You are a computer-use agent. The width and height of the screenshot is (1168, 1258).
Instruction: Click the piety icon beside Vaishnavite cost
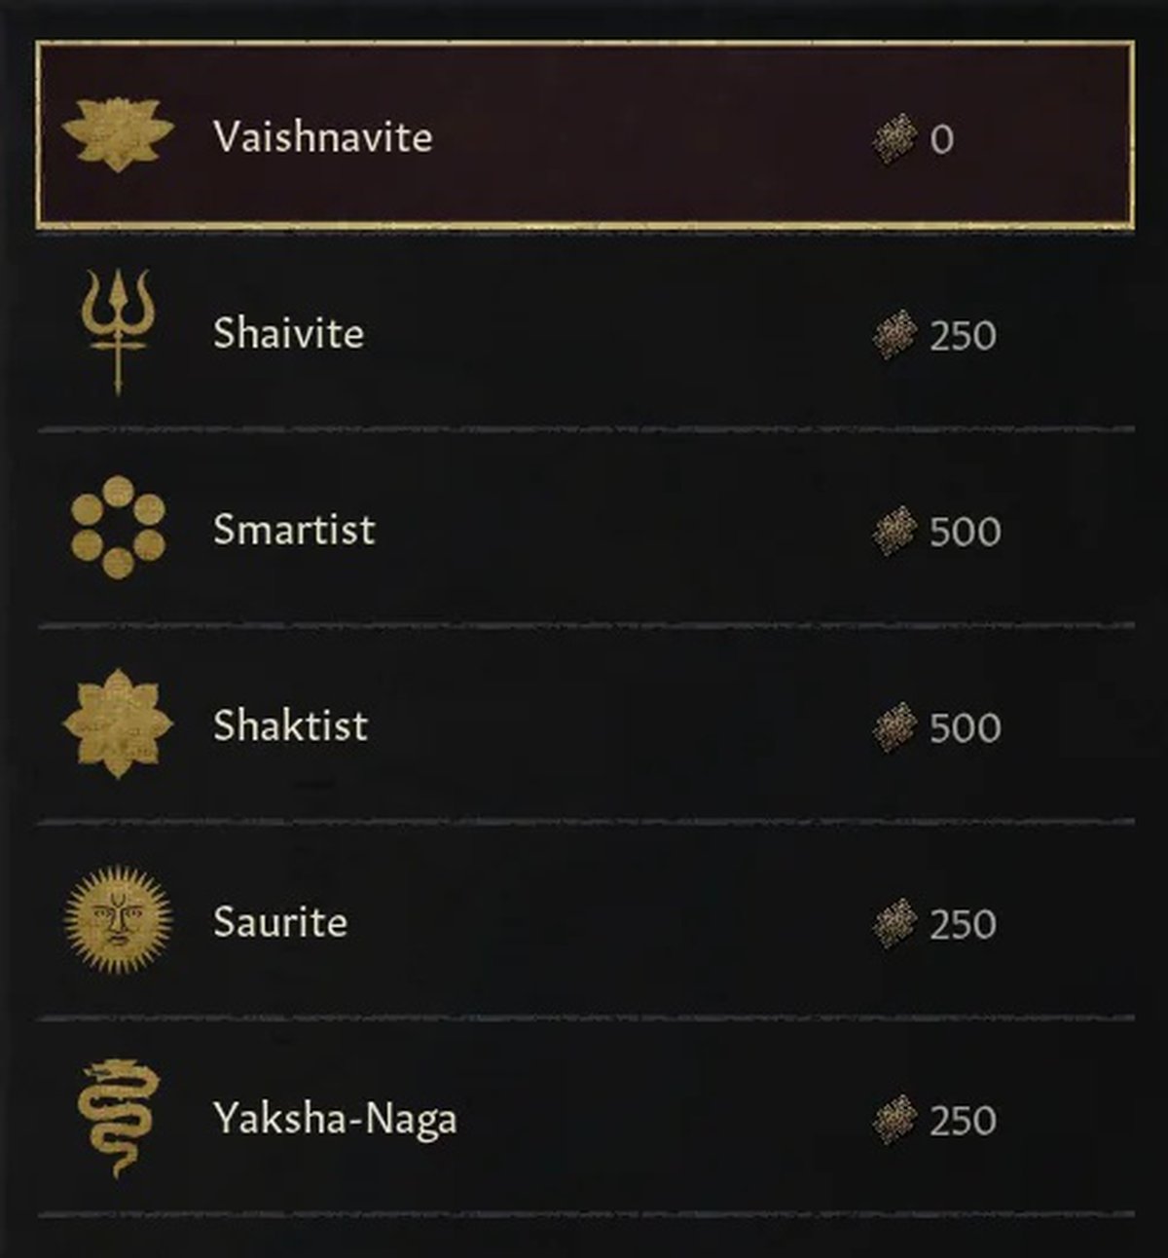(x=894, y=138)
